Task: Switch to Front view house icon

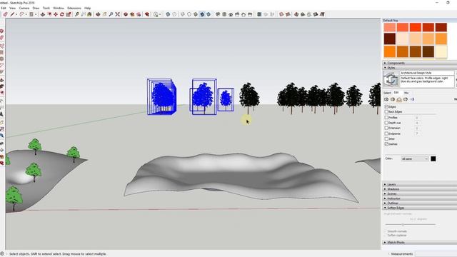Action: point(231,14)
